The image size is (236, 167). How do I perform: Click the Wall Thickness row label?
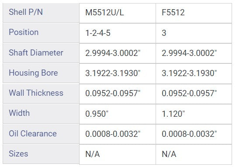pyautogui.click(x=41, y=94)
